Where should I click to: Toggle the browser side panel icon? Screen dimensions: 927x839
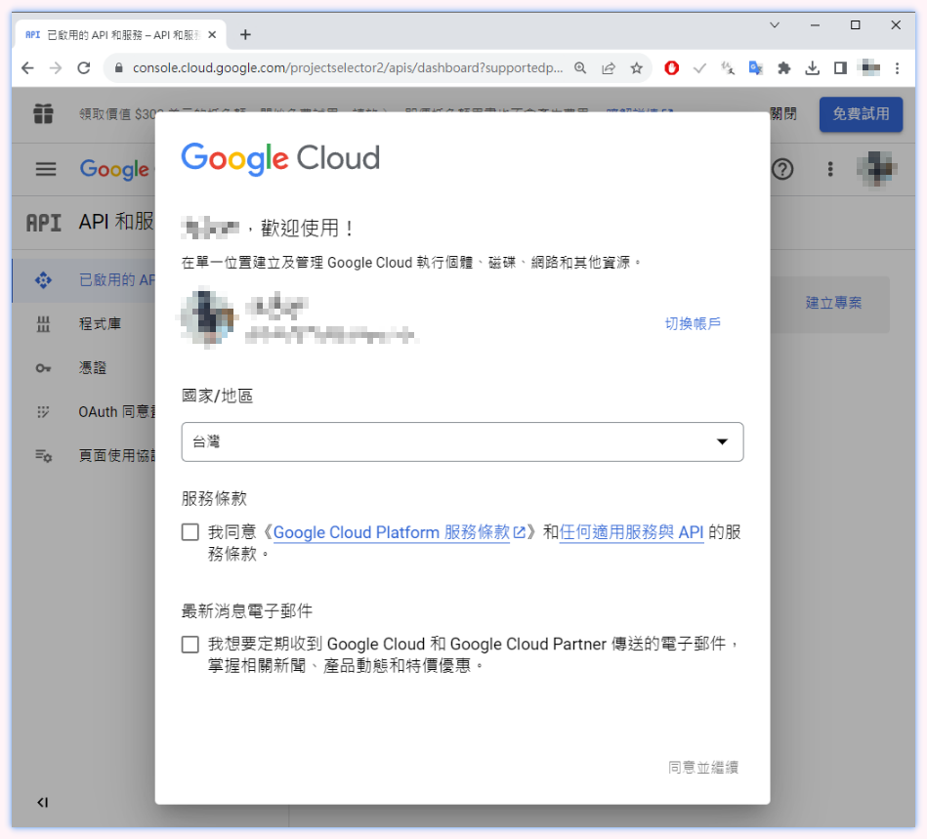(x=840, y=68)
